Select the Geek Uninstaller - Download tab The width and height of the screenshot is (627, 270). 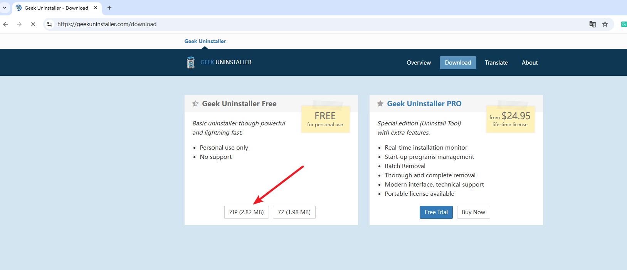point(57,8)
